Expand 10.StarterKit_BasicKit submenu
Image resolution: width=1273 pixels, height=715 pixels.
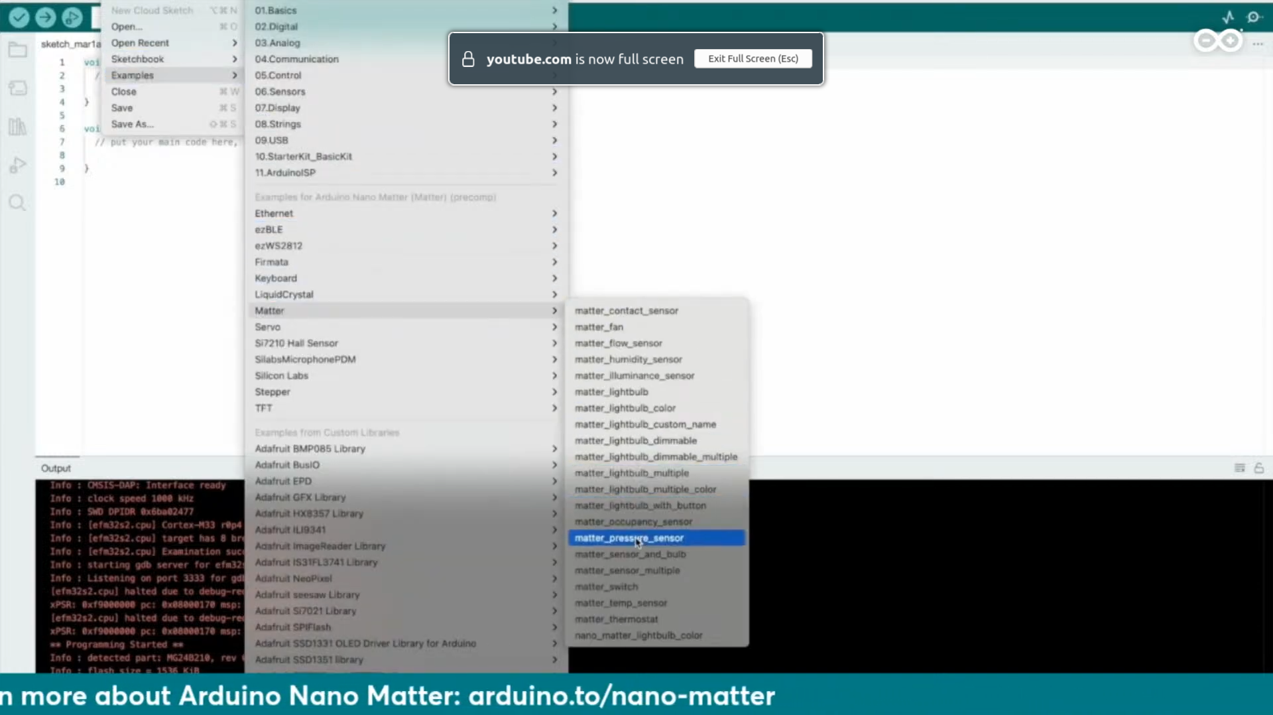coord(406,157)
